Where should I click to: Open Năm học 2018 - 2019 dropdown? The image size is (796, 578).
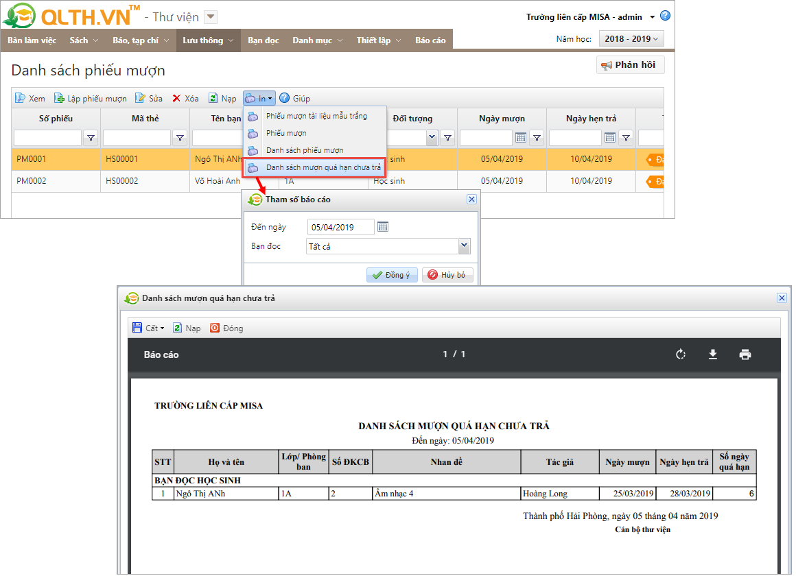coord(631,39)
